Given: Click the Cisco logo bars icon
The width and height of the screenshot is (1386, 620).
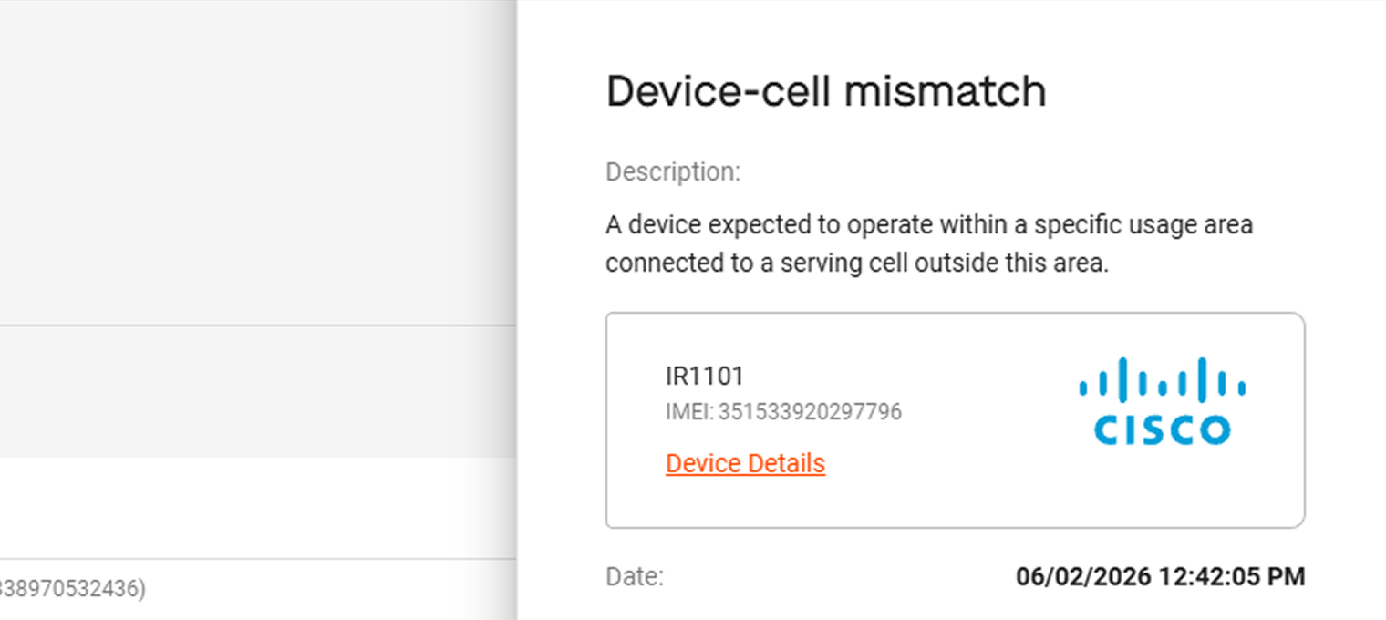Looking at the screenshot, I should pyautogui.click(x=1163, y=379).
